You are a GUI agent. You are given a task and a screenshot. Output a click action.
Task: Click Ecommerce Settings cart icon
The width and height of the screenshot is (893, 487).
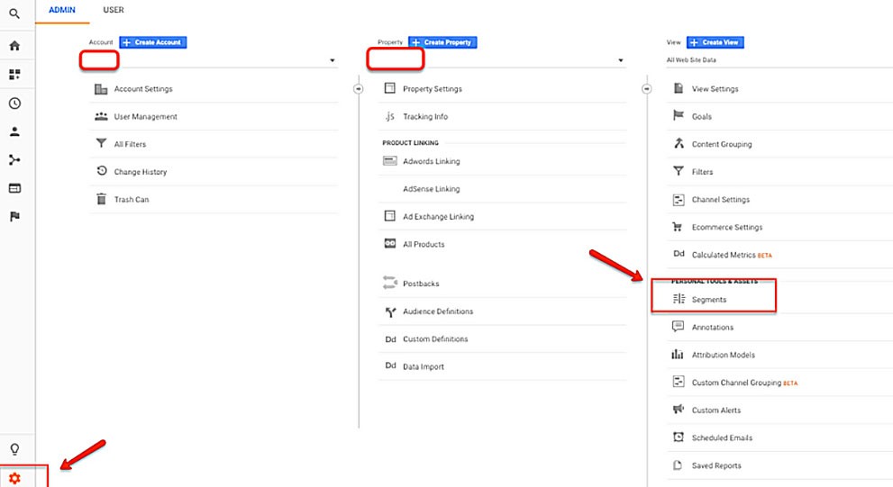(677, 227)
